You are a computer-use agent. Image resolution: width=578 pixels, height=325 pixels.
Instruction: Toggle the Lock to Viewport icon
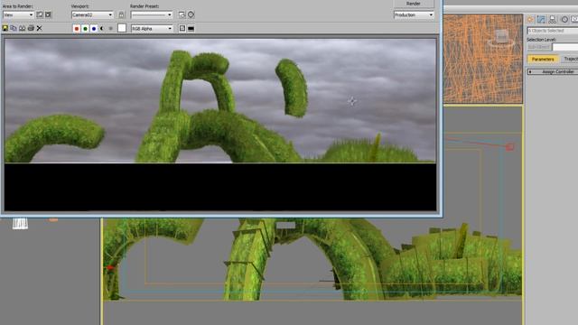click(121, 14)
